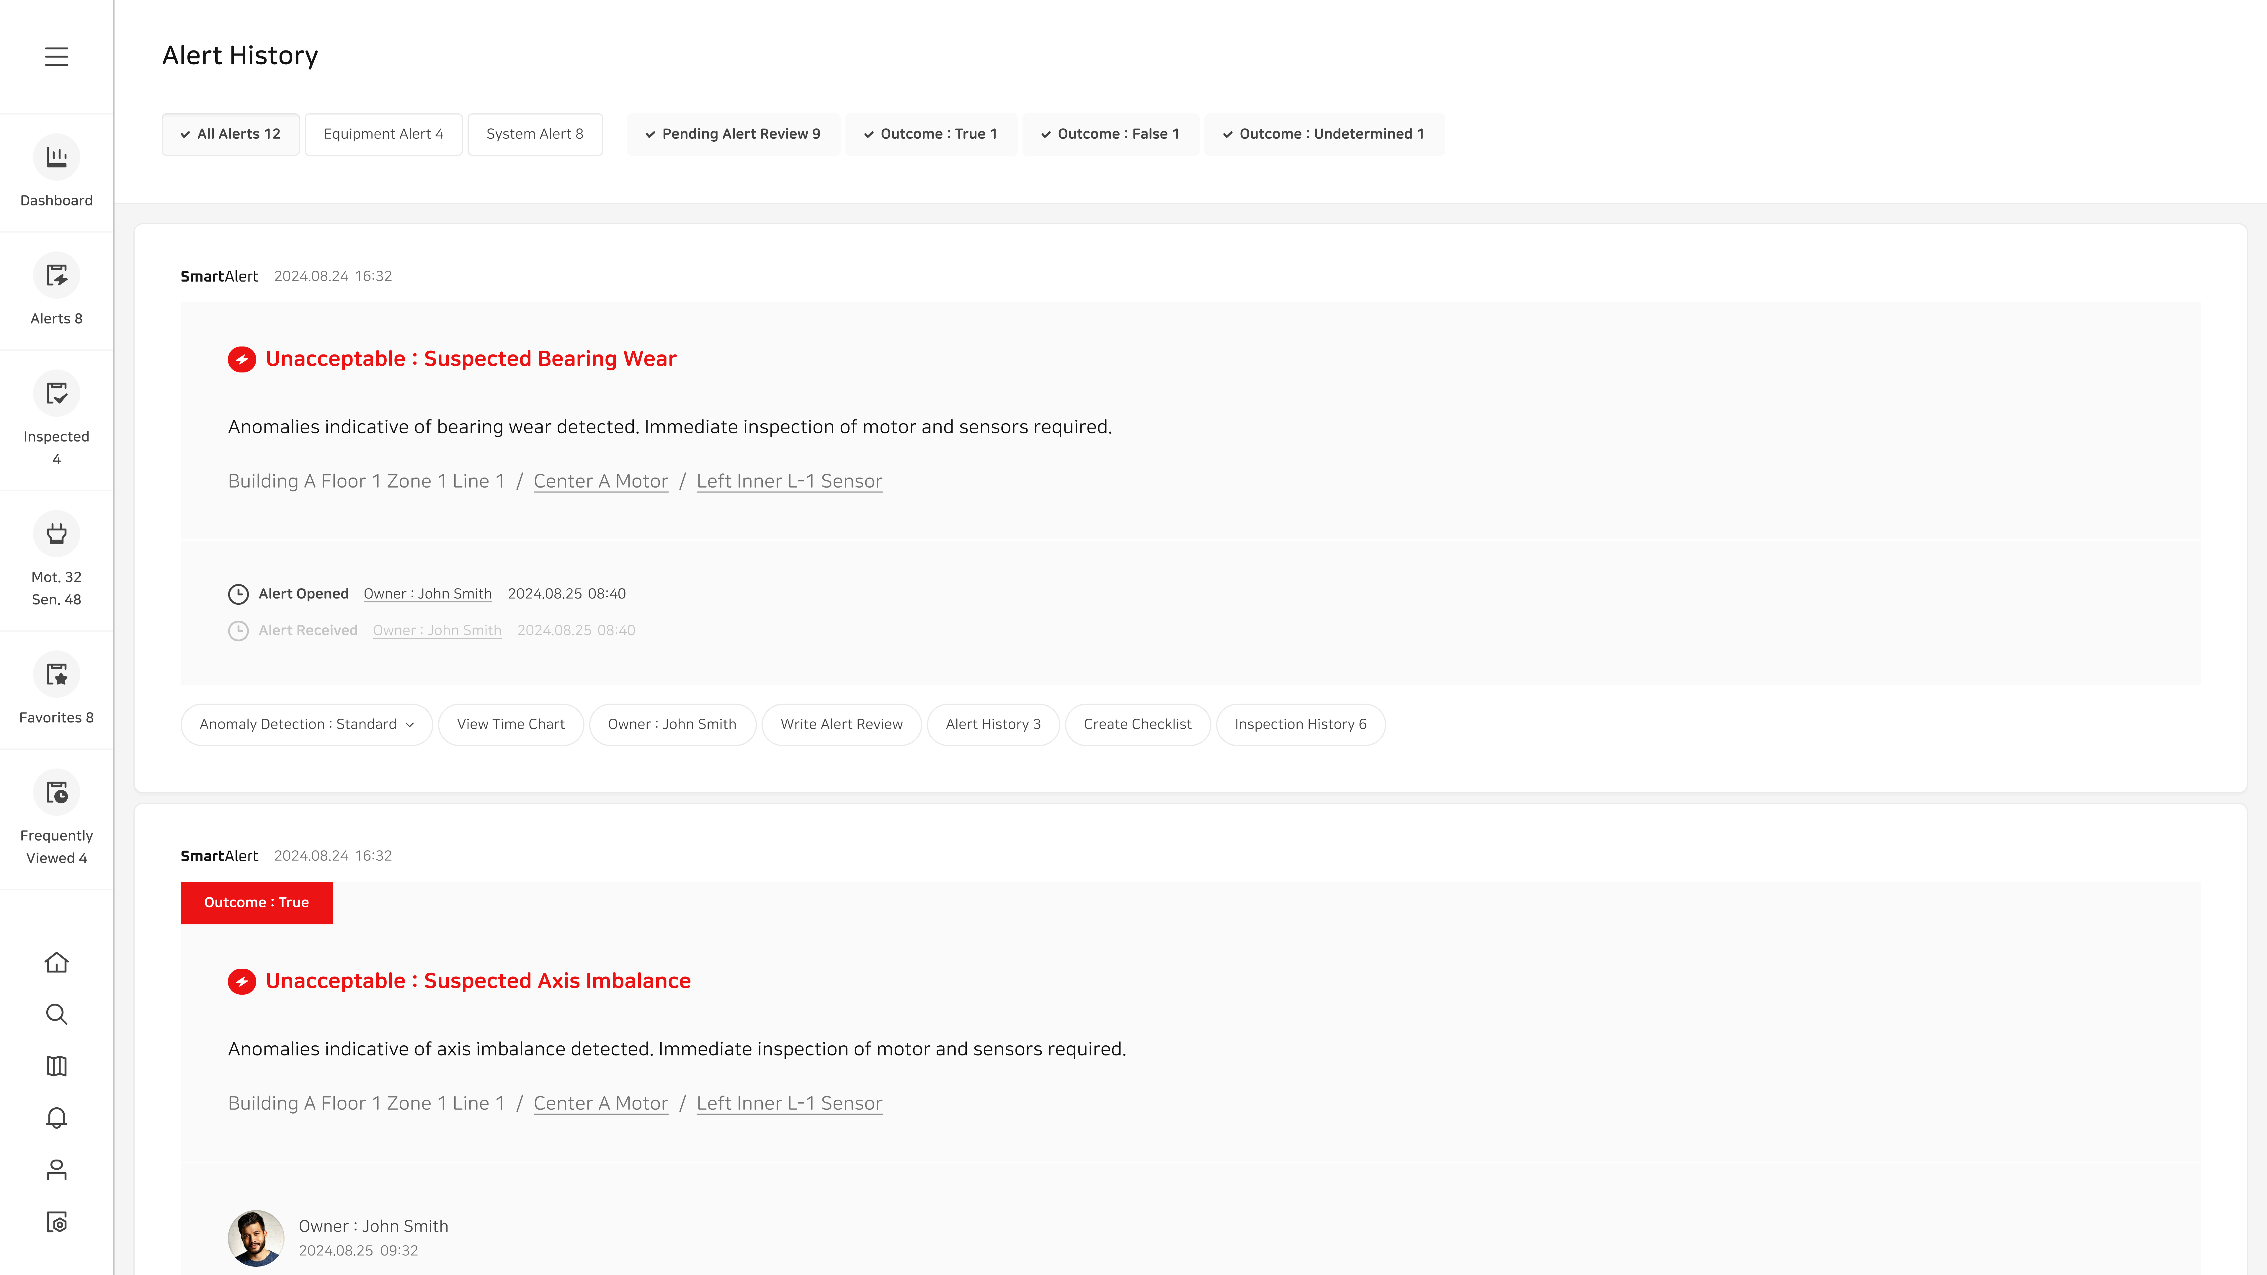Open the Dashboard chart icon

tap(56, 157)
